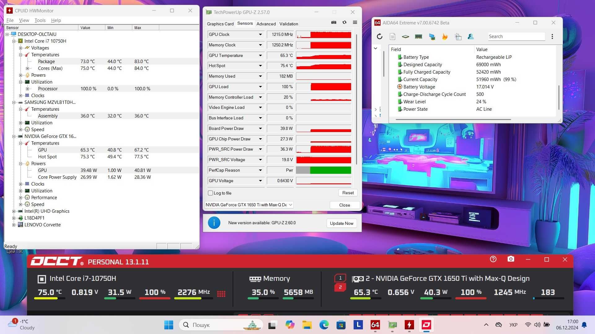Screen dimensions: 595x334
Task: Open Microsoft Edge from the taskbar
Action: [x=324, y=325]
